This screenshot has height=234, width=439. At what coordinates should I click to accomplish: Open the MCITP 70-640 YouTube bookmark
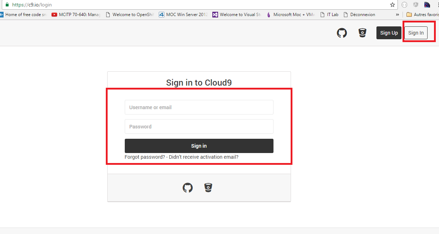pos(76,15)
